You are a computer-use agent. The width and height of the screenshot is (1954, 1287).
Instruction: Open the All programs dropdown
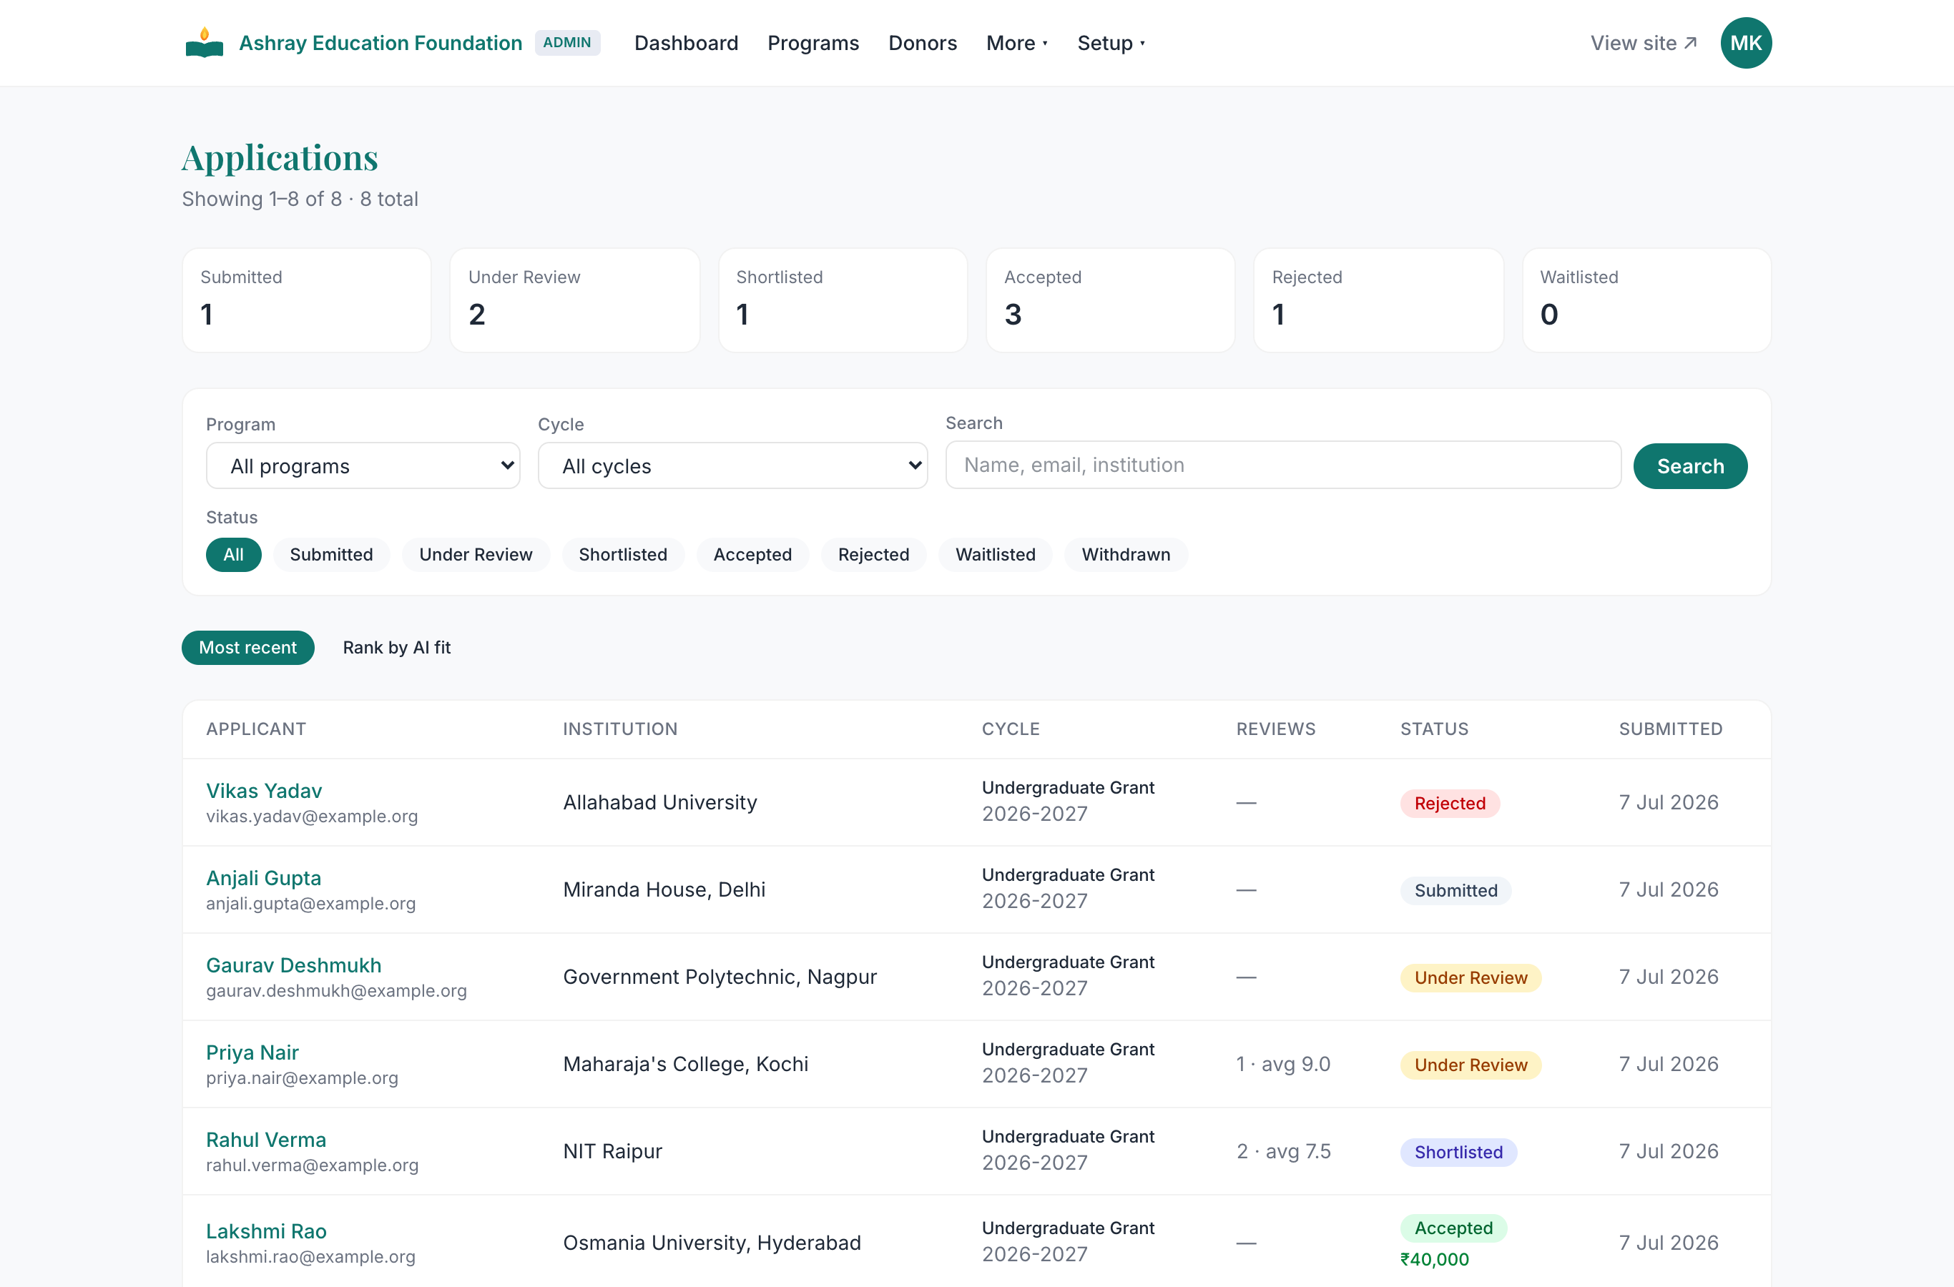(x=363, y=466)
